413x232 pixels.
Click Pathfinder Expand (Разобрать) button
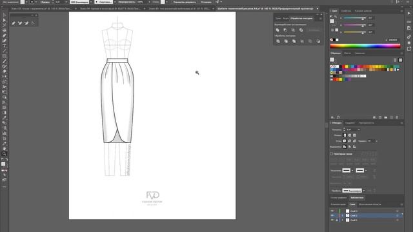[x=314, y=30]
